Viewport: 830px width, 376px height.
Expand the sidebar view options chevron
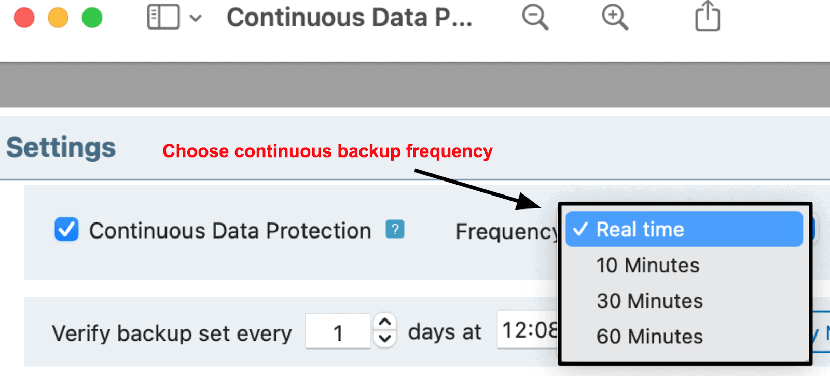(x=196, y=18)
